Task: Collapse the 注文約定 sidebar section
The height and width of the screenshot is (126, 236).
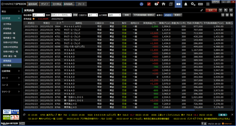Action: [11, 18]
